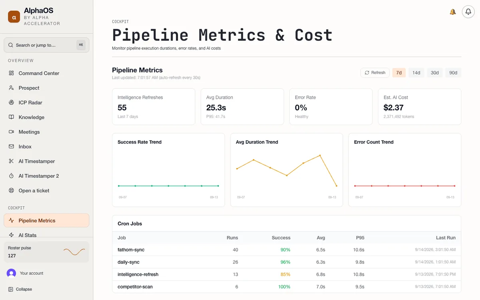
Task: Select the fathom-sync job row
Action: (x=287, y=250)
